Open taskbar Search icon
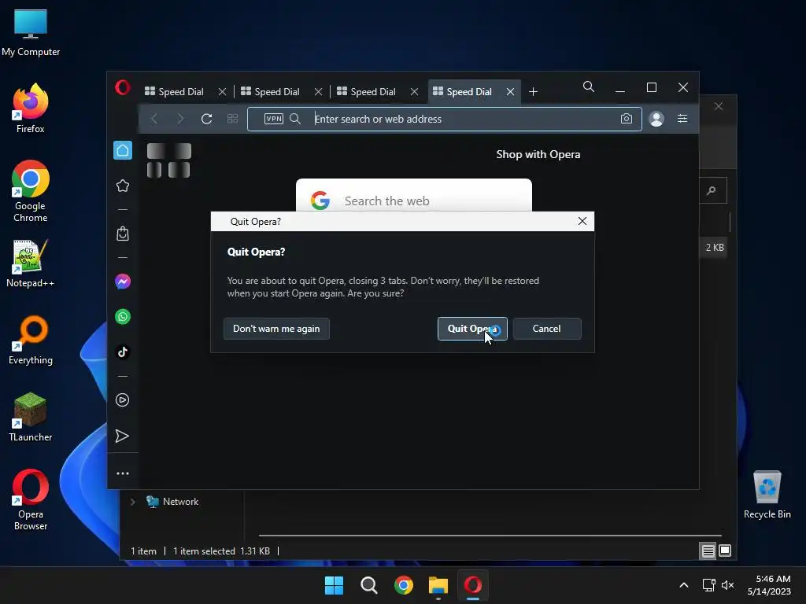The width and height of the screenshot is (806, 604). pyautogui.click(x=368, y=585)
